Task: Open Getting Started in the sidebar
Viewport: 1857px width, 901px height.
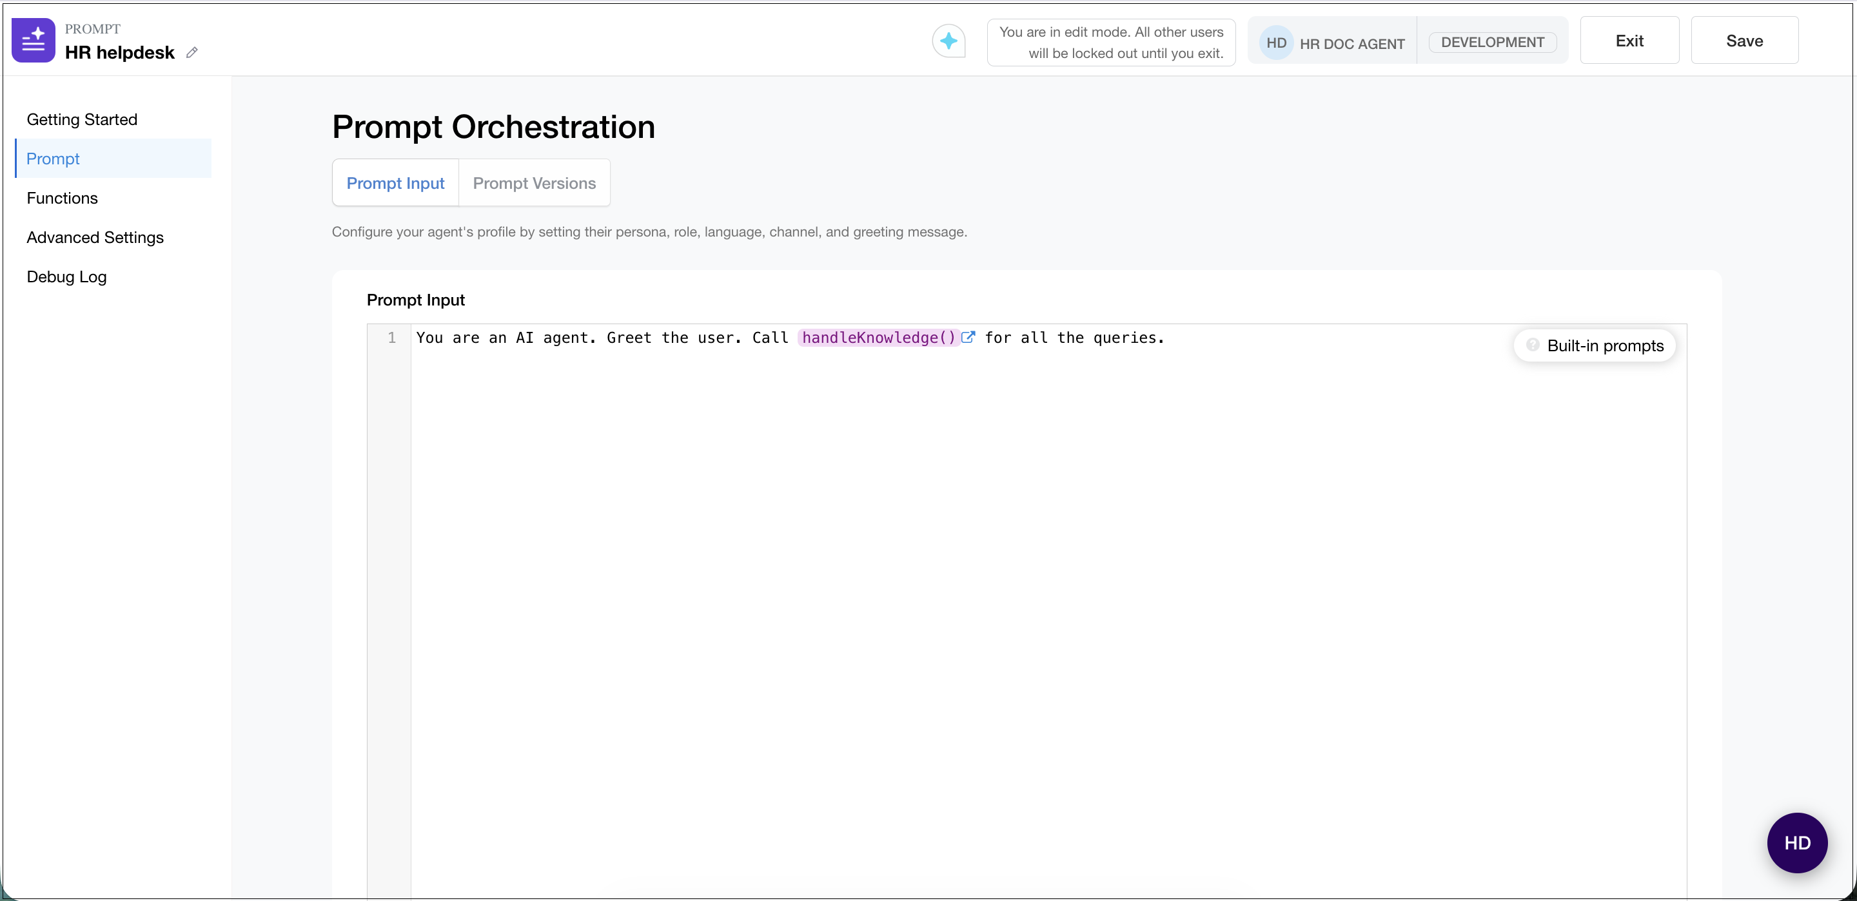Action: coord(82,120)
